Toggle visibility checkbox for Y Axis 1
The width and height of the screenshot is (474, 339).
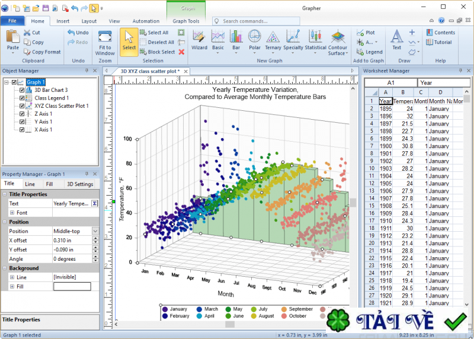point(22,121)
